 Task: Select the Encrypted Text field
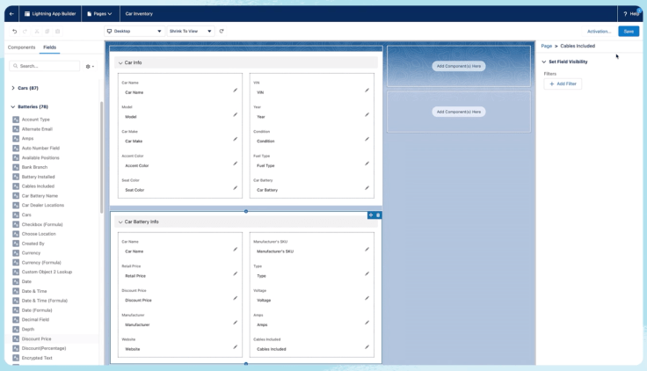[x=37, y=358]
